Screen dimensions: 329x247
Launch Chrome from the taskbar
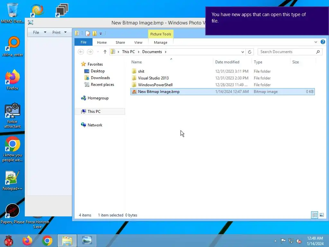point(47,241)
